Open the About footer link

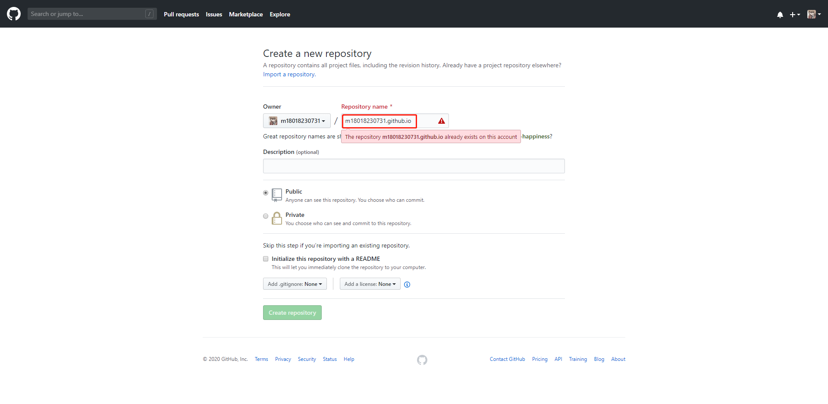tap(618, 359)
